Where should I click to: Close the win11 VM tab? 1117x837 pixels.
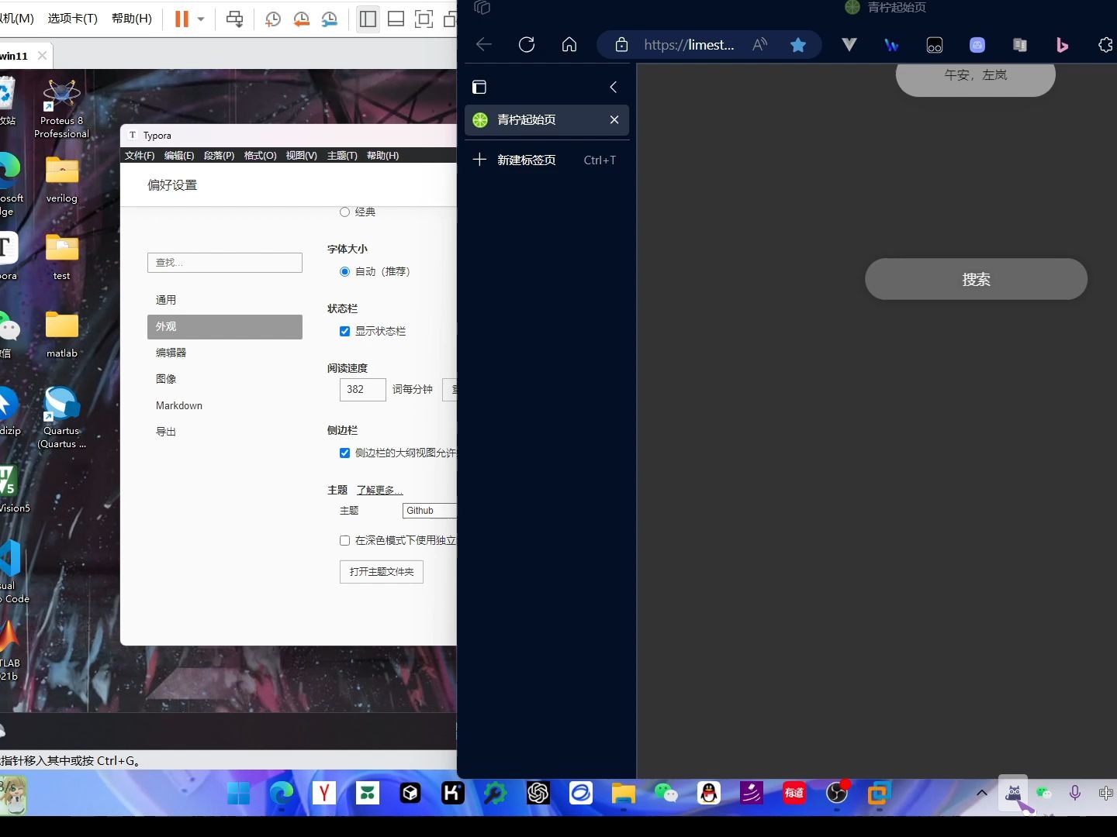[43, 56]
